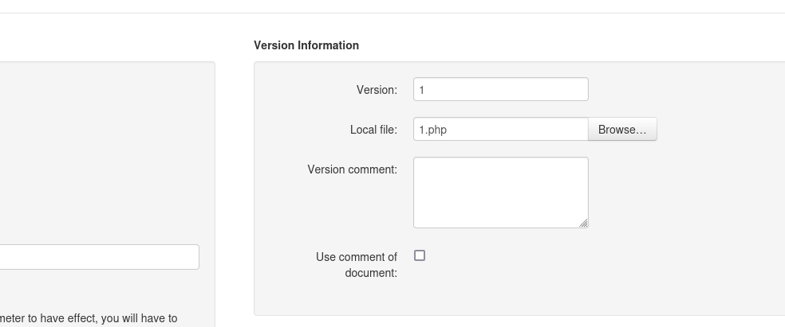Click the "Local file:" label
This screenshot has width=785, height=327.
pyautogui.click(x=373, y=130)
